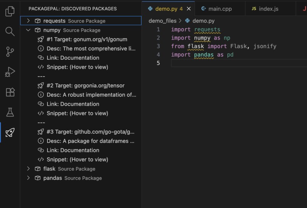Image resolution: width=307 pixels, height=208 pixels.
Task: Select Snippet row under gorgonia target
Action: tap(81, 113)
